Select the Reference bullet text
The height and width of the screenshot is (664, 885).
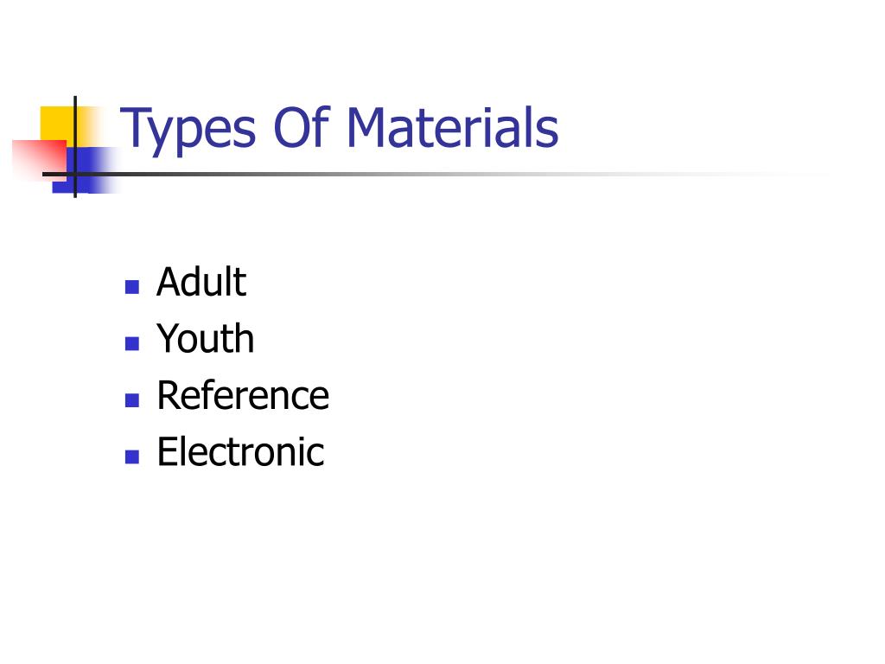click(x=243, y=394)
